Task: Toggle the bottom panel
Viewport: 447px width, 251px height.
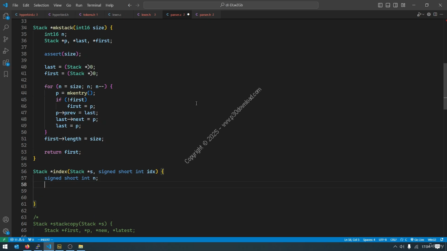Action: point(388,5)
